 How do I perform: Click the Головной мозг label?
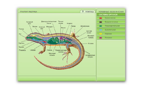point(29,23)
